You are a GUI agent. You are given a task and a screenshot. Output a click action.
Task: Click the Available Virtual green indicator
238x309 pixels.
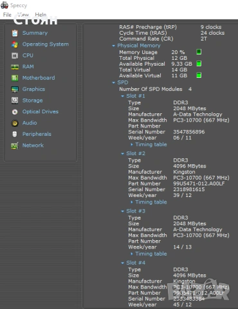(x=199, y=75)
